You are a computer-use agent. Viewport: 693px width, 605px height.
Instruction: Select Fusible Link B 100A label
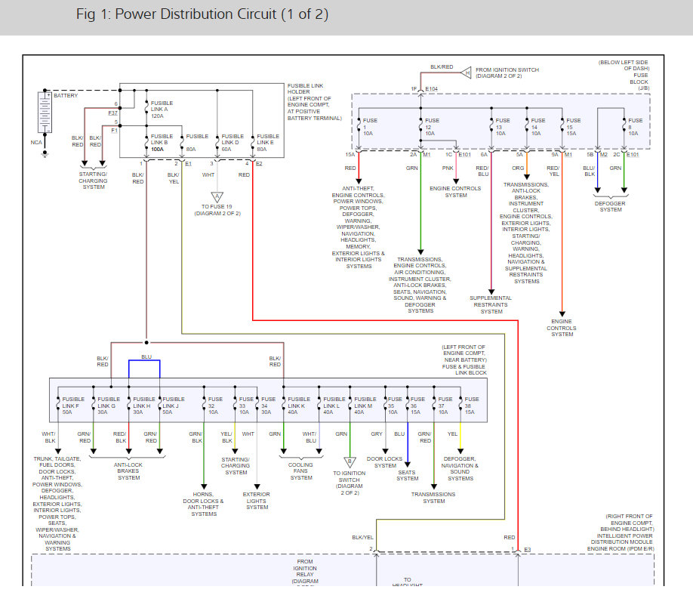pos(162,143)
